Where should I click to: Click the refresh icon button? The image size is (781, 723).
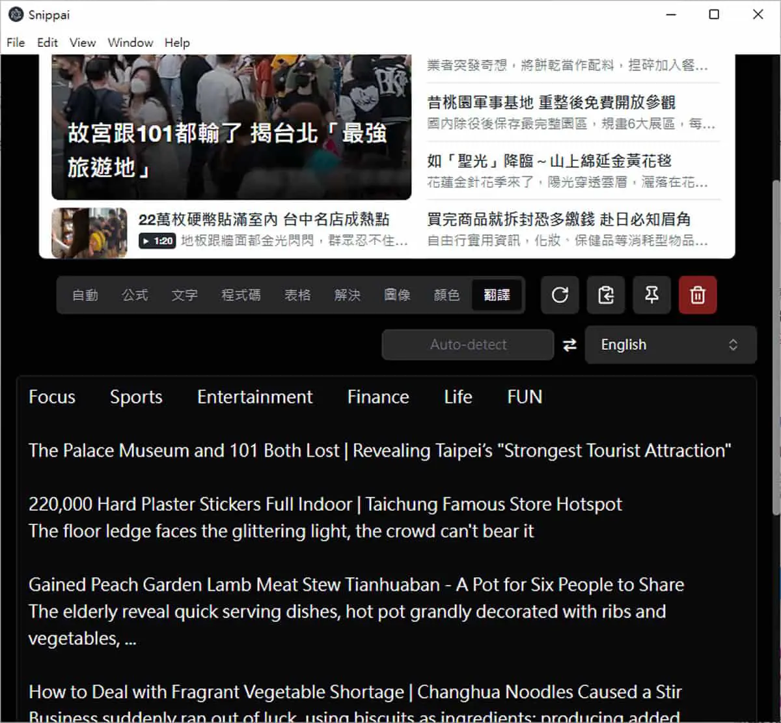point(560,295)
